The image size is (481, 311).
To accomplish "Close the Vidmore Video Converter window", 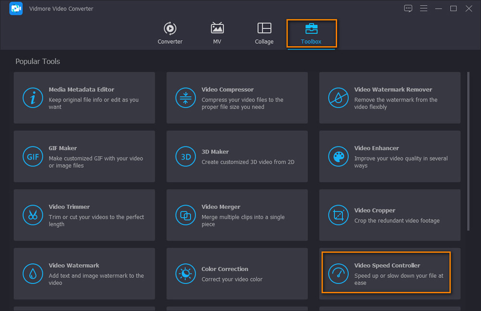I will [x=468, y=9].
